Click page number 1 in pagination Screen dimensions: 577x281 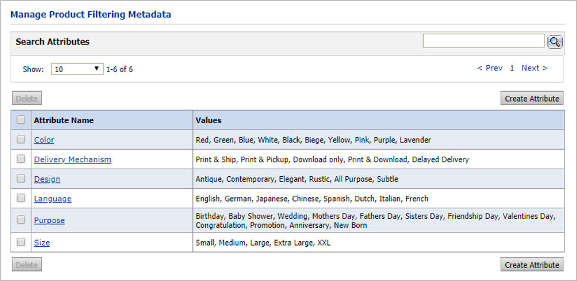(512, 68)
